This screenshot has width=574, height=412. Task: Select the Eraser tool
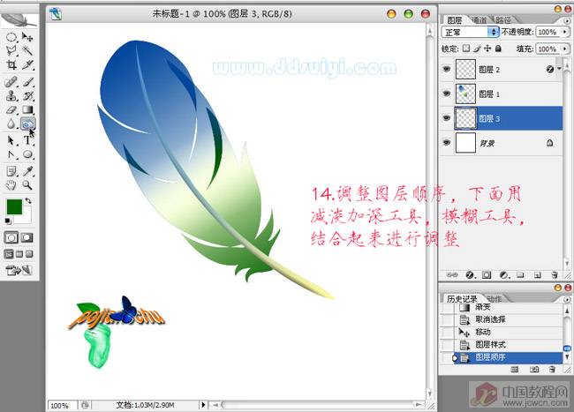pos(11,109)
